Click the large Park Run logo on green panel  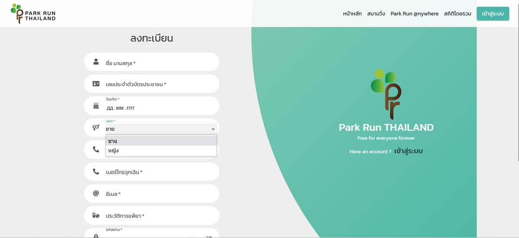click(386, 94)
